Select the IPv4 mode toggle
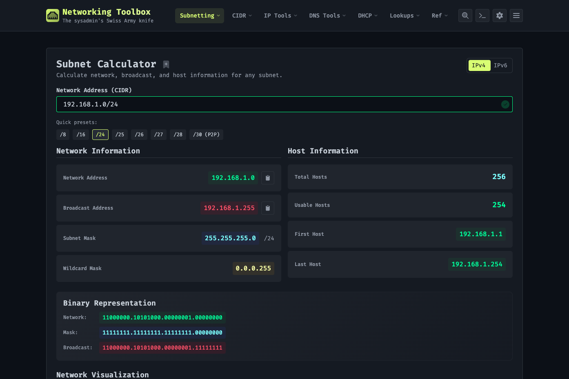569x379 pixels. click(x=479, y=65)
